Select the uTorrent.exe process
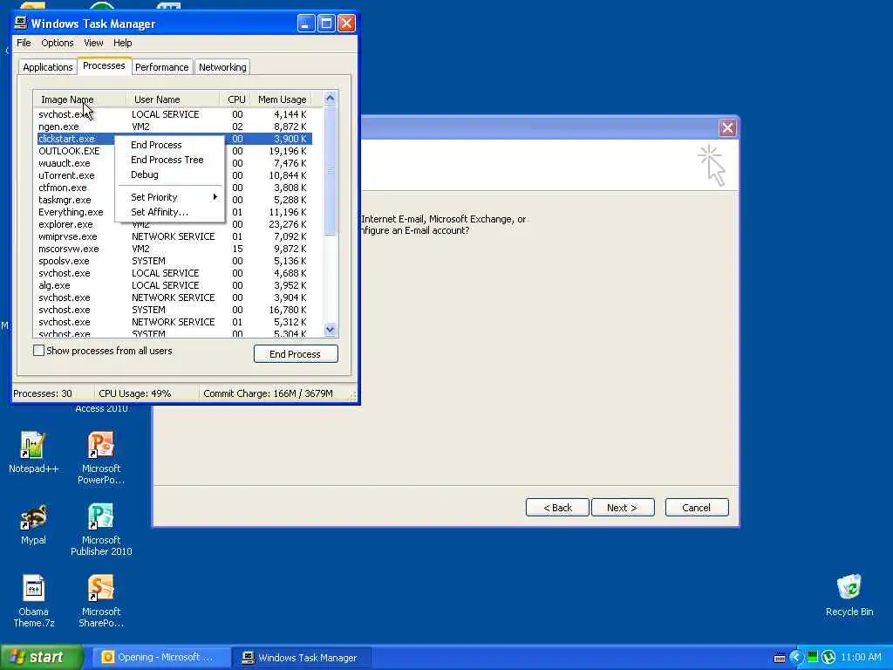This screenshot has height=670, width=893. coord(174,175)
